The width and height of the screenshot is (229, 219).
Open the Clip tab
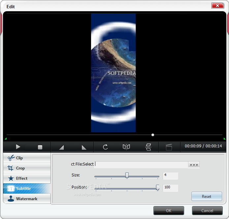27,158
